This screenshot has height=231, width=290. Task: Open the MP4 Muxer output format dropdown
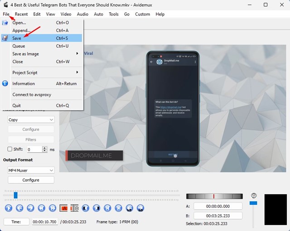click(x=31, y=170)
